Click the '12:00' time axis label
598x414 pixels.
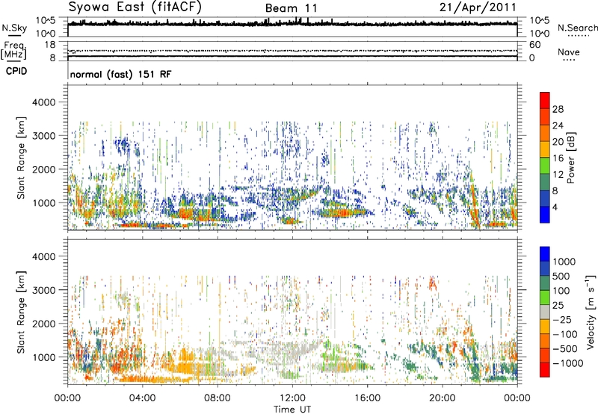click(x=292, y=398)
